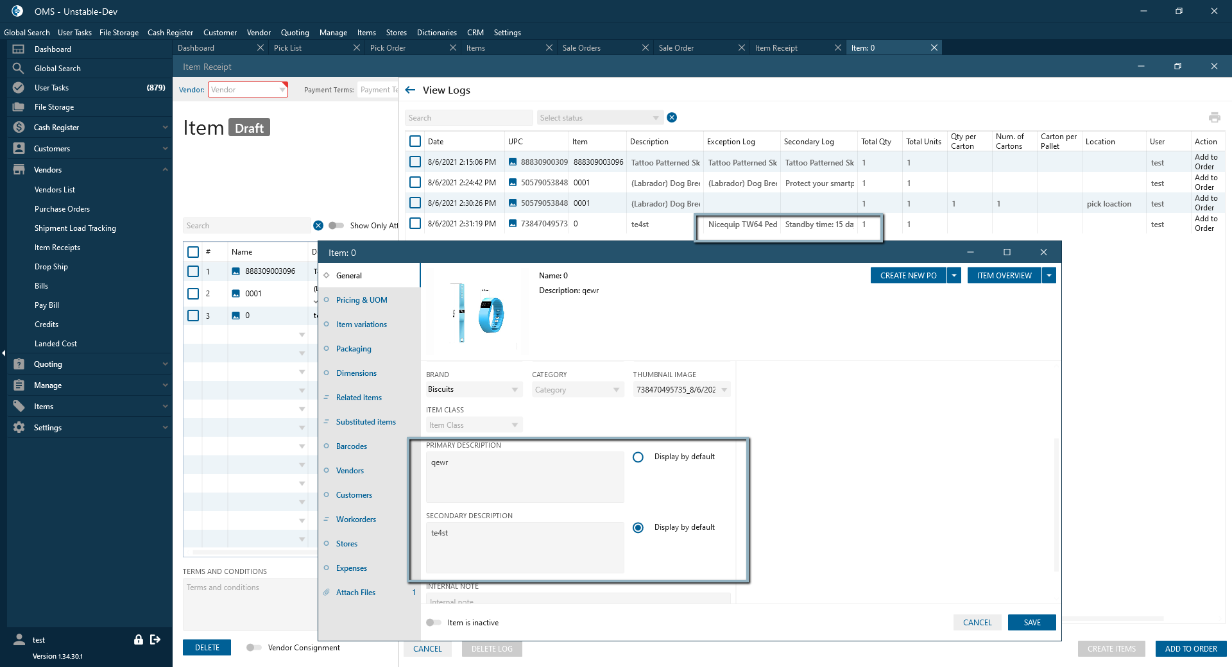Click the test user avatar icon
The height and width of the screenshot is (667, 1232).
[x=19, y=639]
